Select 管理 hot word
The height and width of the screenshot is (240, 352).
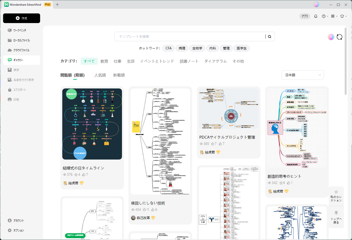pyautogui.click(x=226, y=48)
